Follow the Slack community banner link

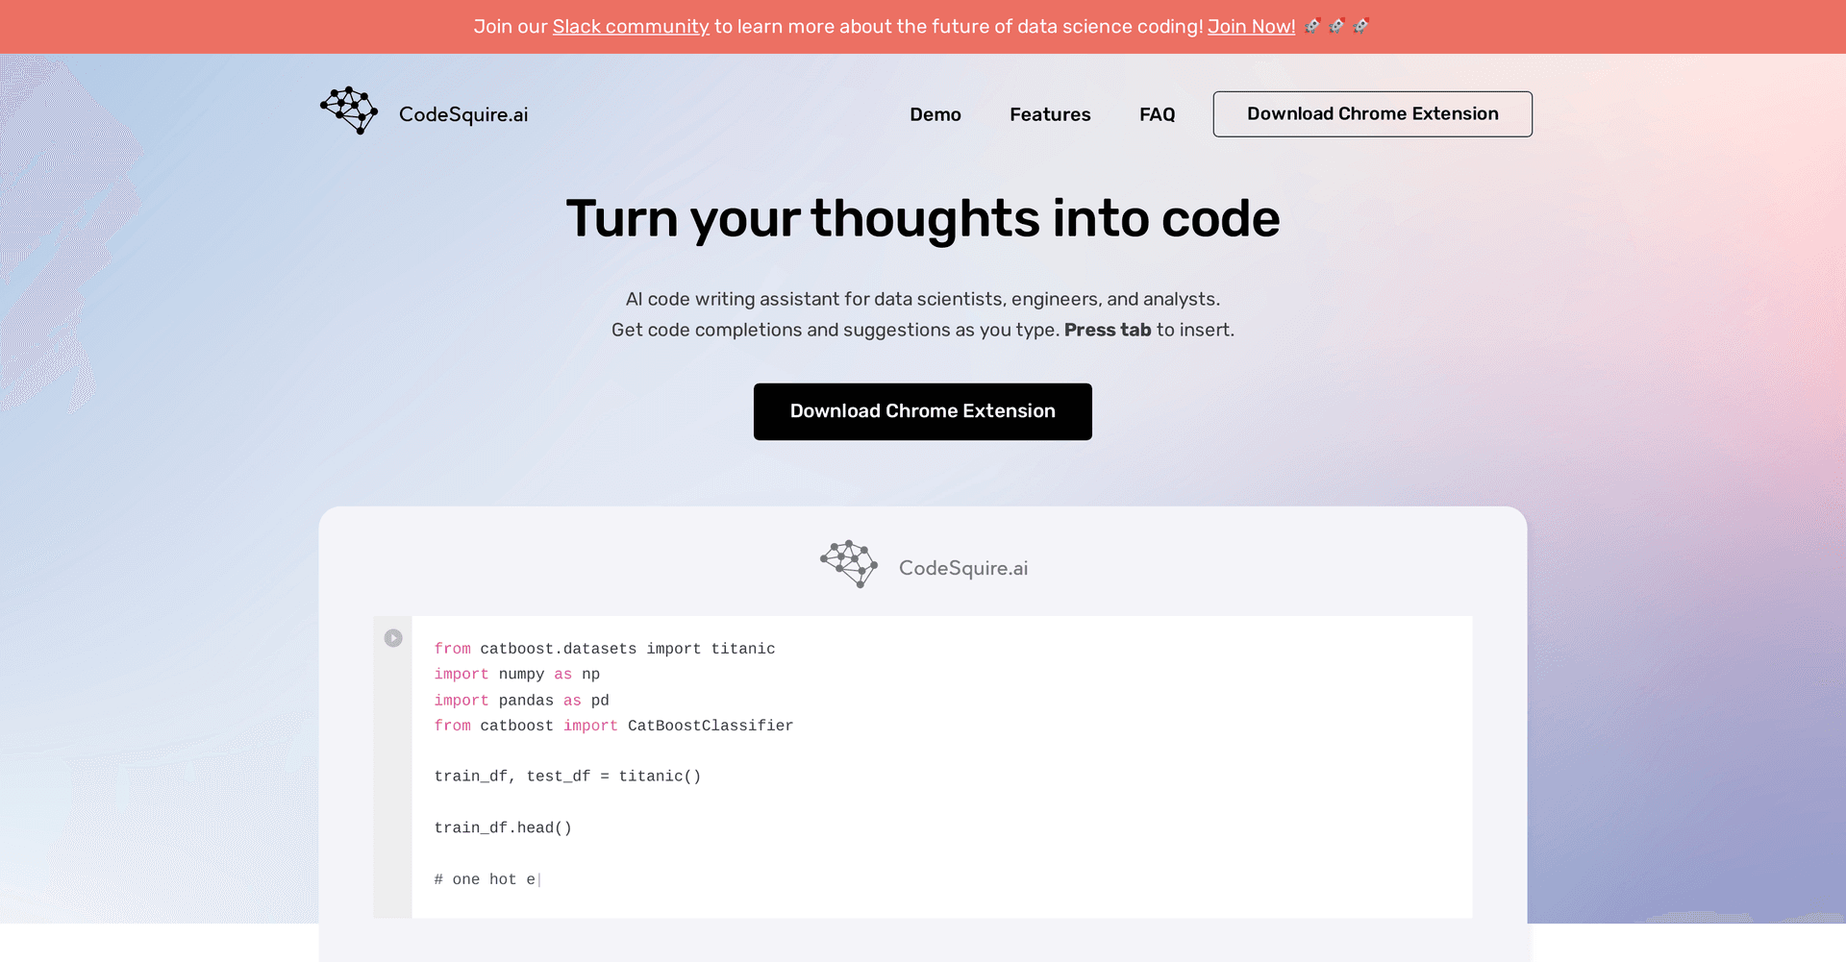[631, 27]
